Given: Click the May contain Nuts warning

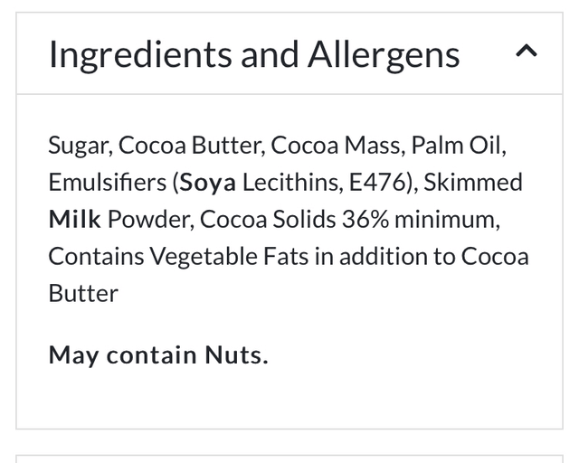Looking at the screenshot, I should pyautogui.click(x=158, y=354).
